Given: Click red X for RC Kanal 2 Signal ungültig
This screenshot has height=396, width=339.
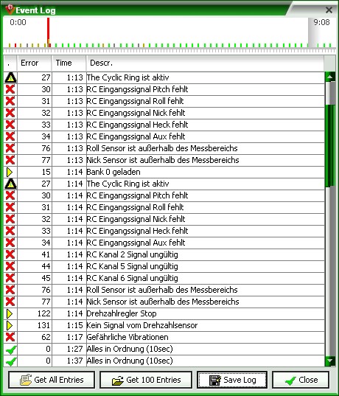Looking at the screenshot, I should (10, 254).
